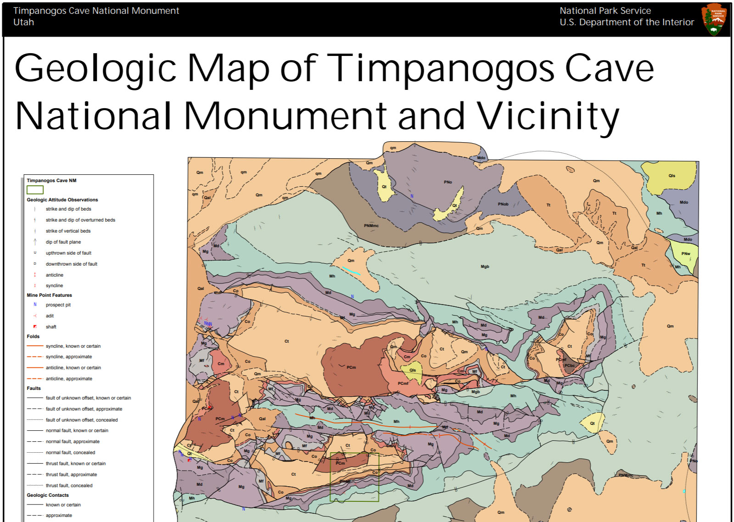This screenshot has height=522, width=734.
Task: Click the 'Geologic Contacts' legend heading
Action: pos(48,495)
